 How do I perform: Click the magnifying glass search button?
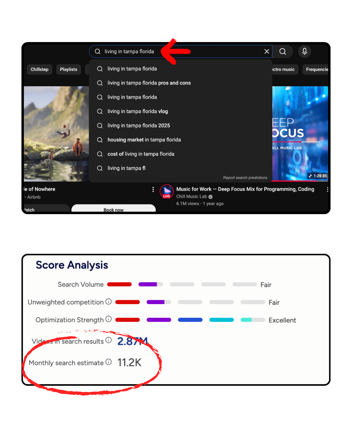click(283, 51)
